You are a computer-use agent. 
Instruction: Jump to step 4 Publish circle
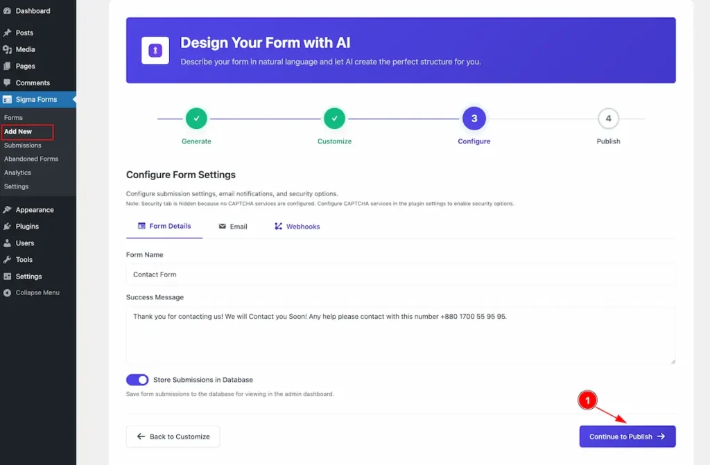(x=608, y=119)
